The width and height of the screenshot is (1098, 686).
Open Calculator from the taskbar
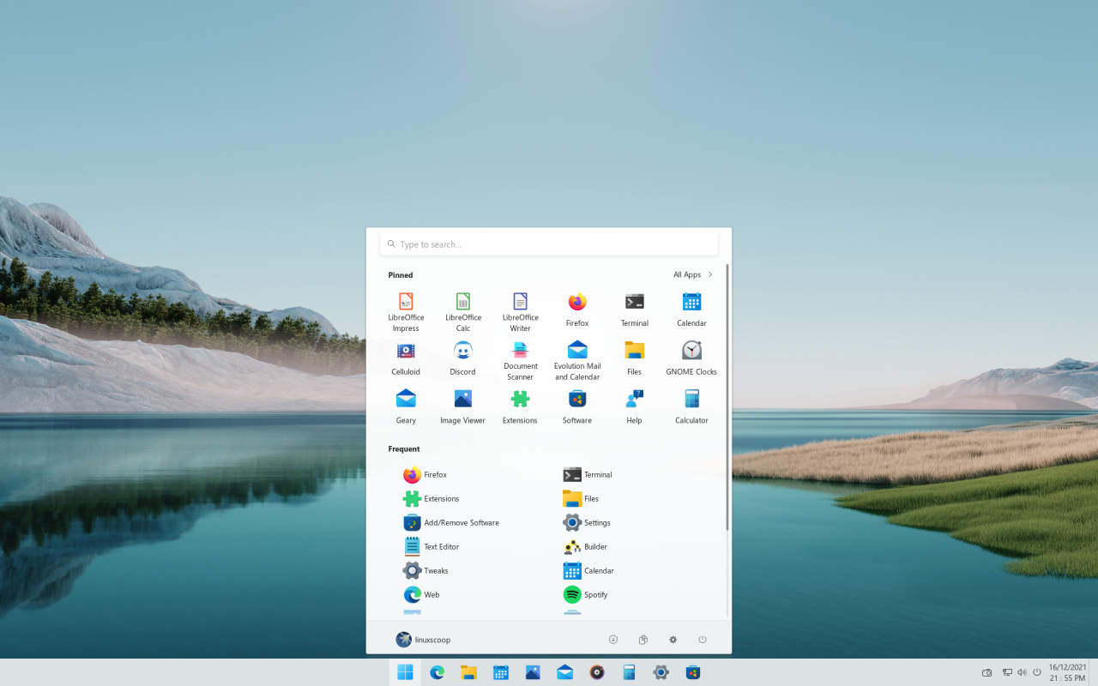(x=629, y=672)
